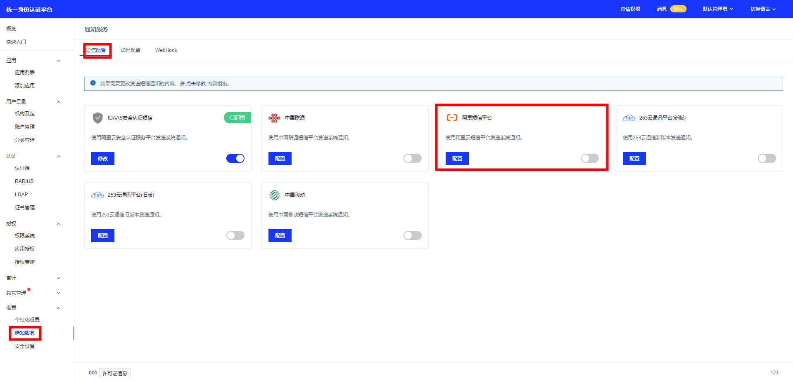This screenshot has width=793, height=383.
Task: Click the Aliyun SMS platform logo
Action: point(452,118)
